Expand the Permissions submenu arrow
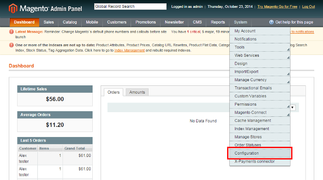 point(288,107)
